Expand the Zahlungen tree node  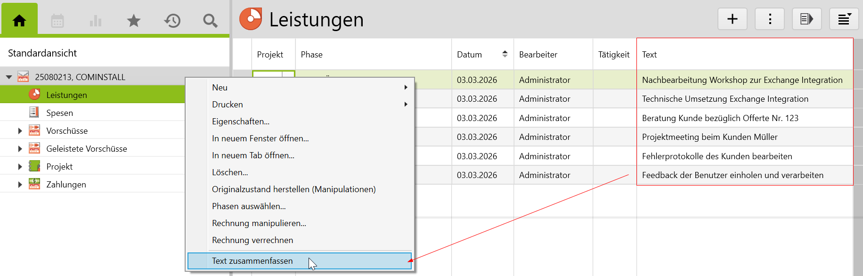point(20,185)
